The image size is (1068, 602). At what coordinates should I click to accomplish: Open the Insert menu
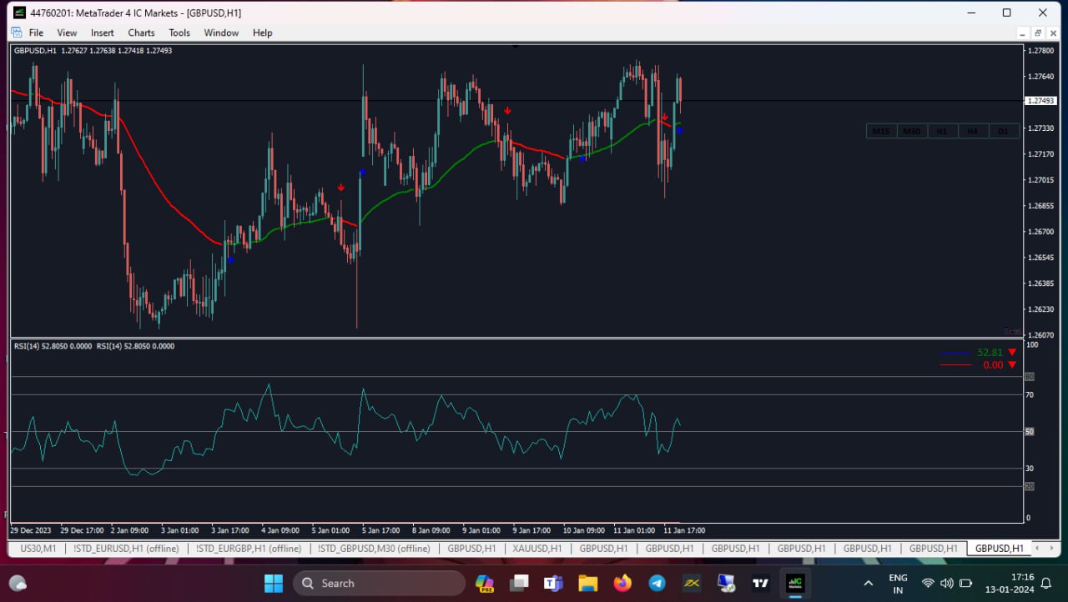point(102,33)
